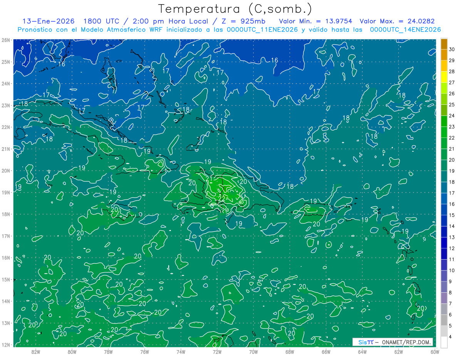Click the '0000UTC_11ENE2026' initialization text
Image resolution: width=462 pixels, height=357 pixels.
click(x=262, y=30)
